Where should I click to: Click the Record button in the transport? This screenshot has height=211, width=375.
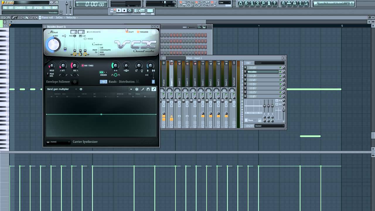pyautogui.click(x=130, y=11)
